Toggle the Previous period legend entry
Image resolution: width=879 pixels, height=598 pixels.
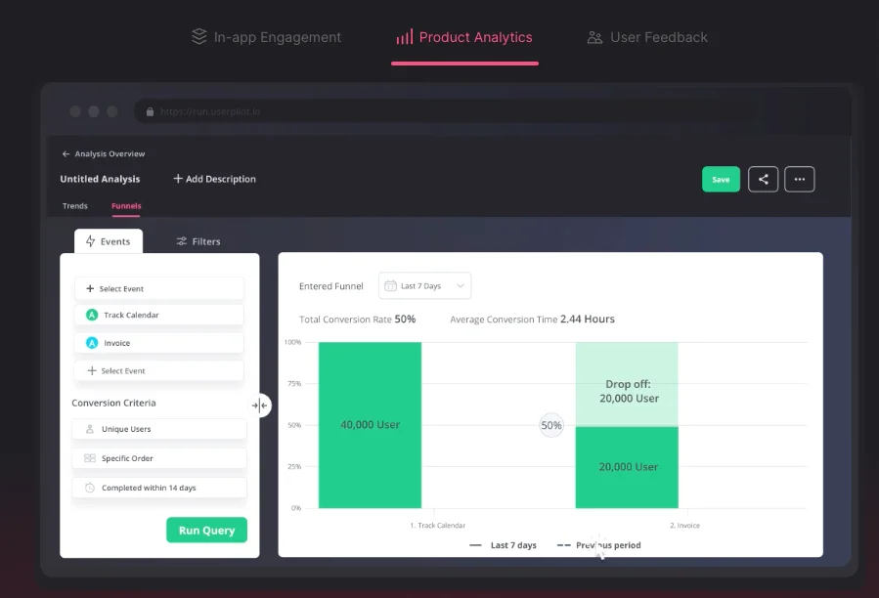[598, 545]
